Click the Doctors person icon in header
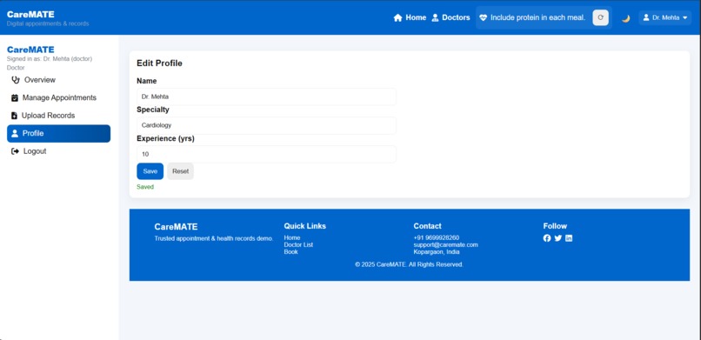This screenshot has height=340, width=701. [x=435, y=18]
